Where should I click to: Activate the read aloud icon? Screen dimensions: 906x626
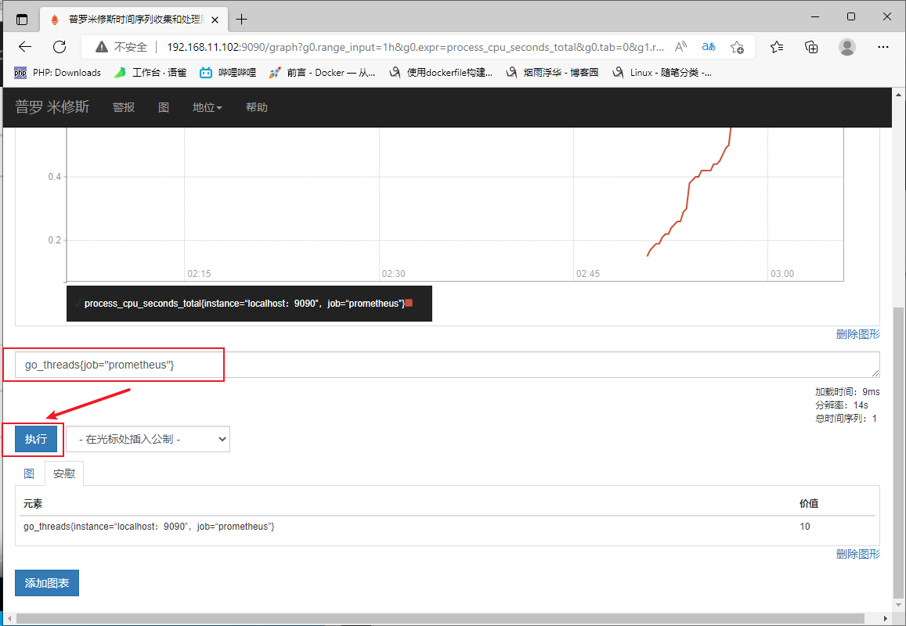pos(680,47)
